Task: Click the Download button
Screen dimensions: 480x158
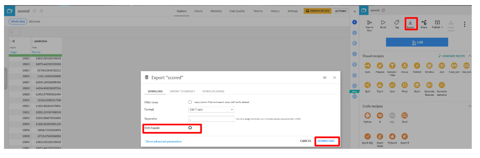Action: click(x=326, y=141)
